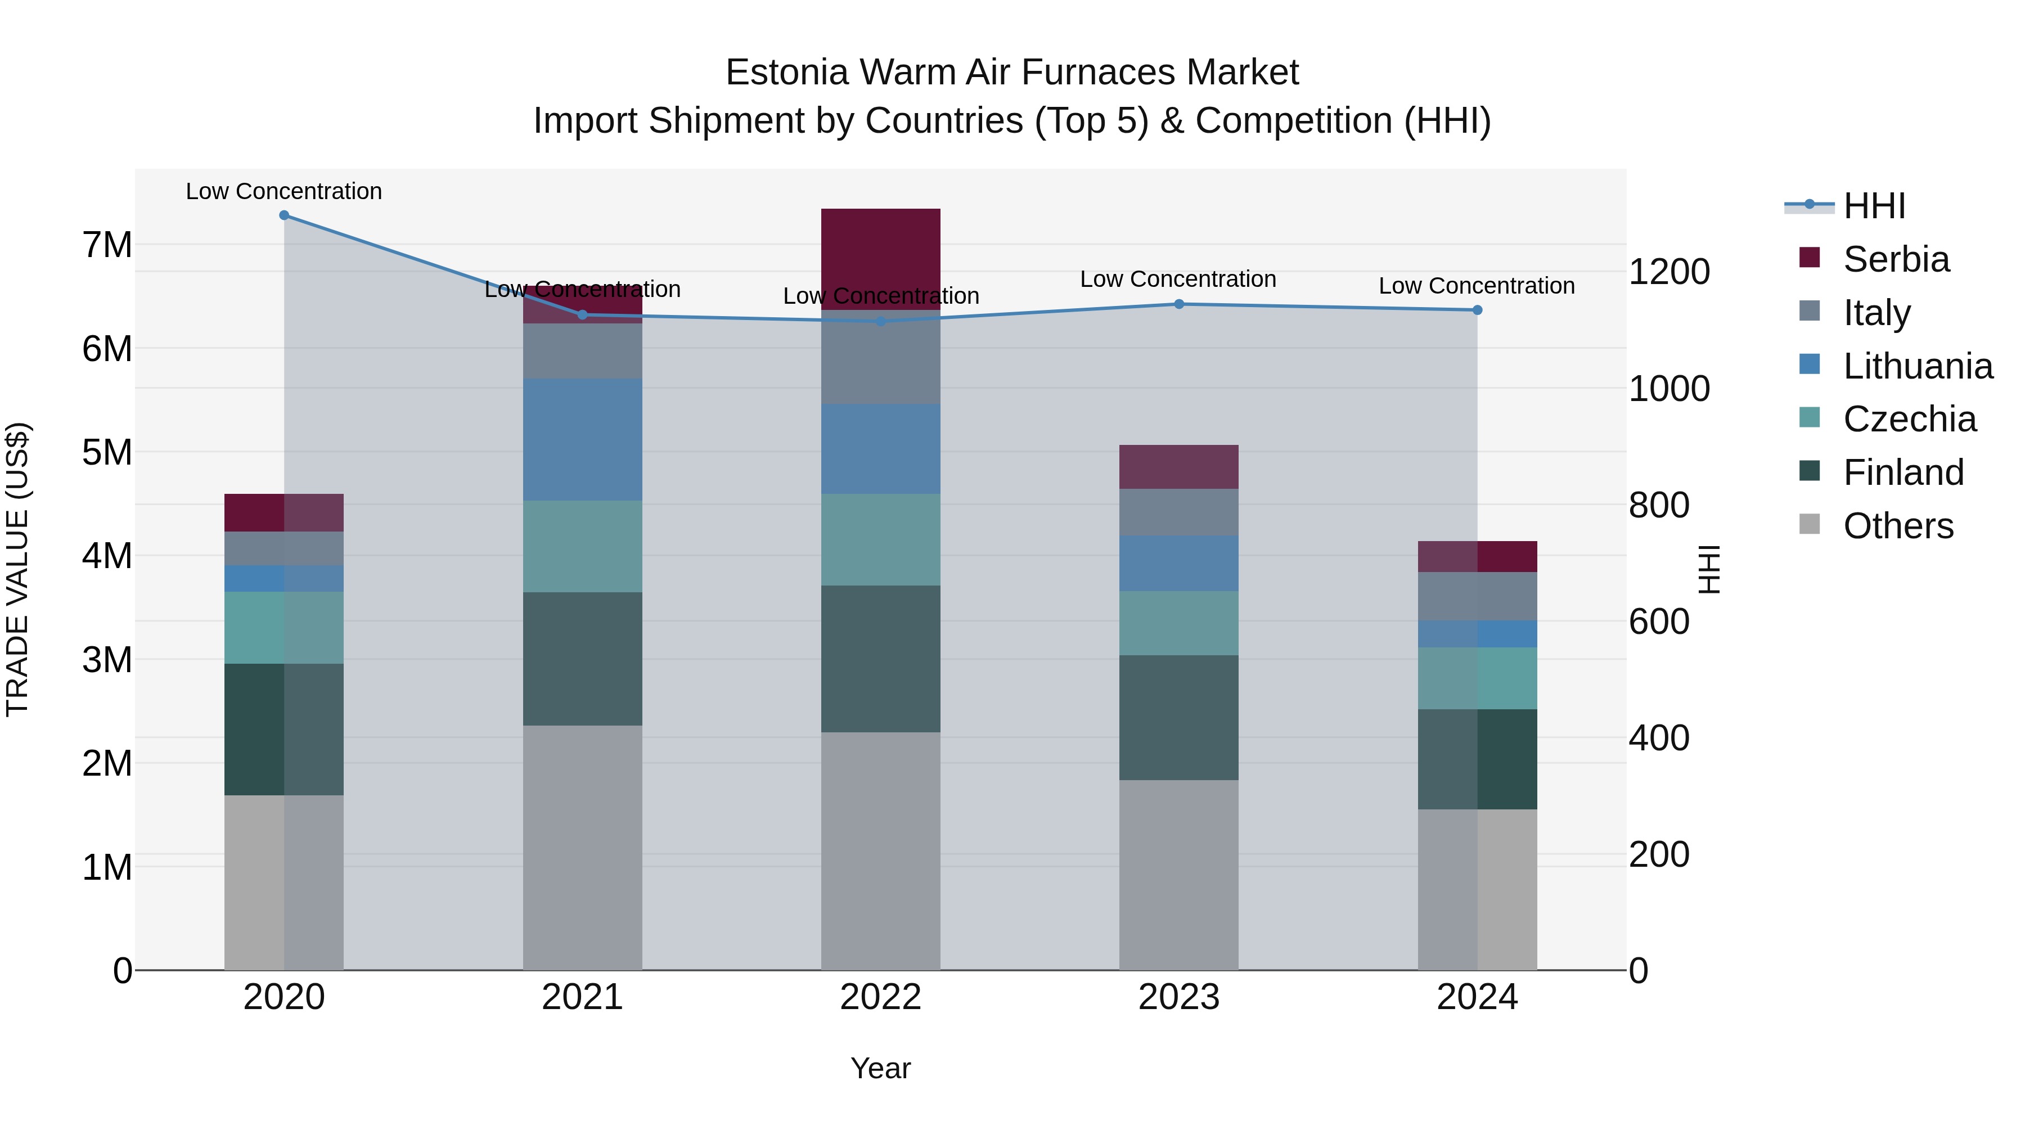Toggle the Serbia legend entry

pos(1874,259)
